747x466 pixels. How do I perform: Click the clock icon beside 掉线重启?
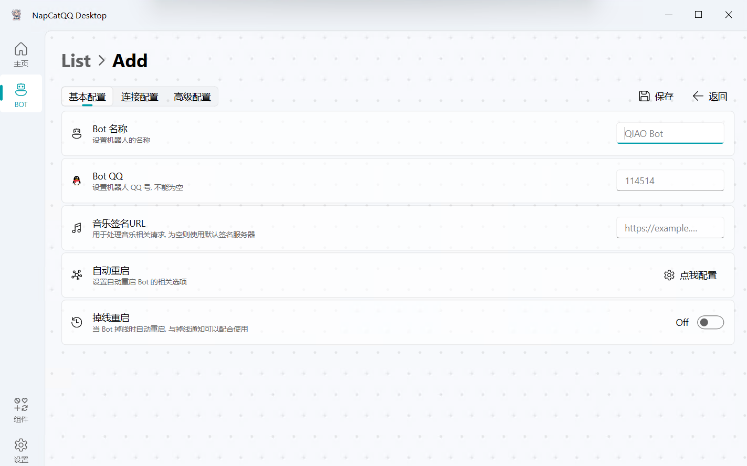[77, 322]
